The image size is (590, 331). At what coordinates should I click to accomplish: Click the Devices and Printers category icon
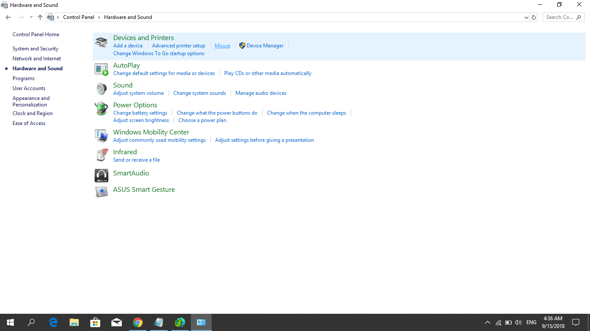101,42
